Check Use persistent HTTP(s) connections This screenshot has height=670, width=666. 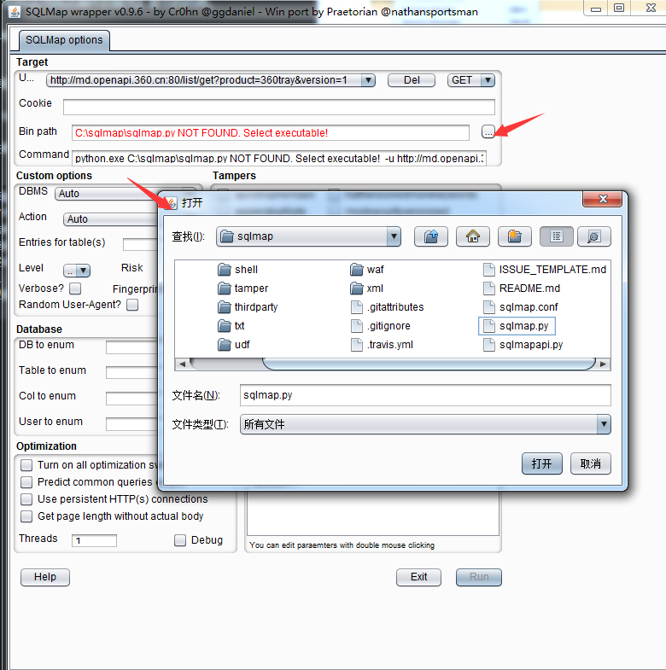[26, 499]
